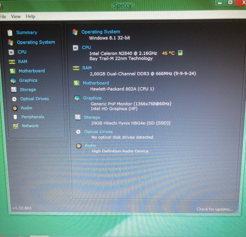Image resolution: width=246 pixels, height=237 pixels.
Task: Click the RAM heading link in summary
Action: point(87,68)
